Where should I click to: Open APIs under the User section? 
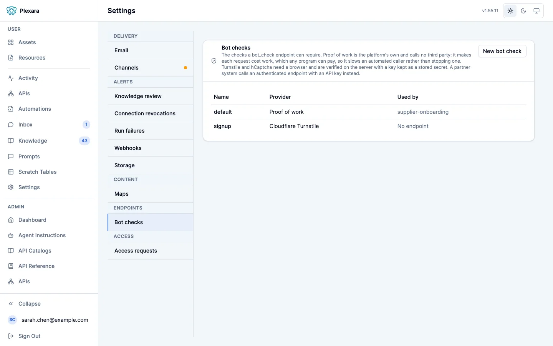tap(49, 93)
